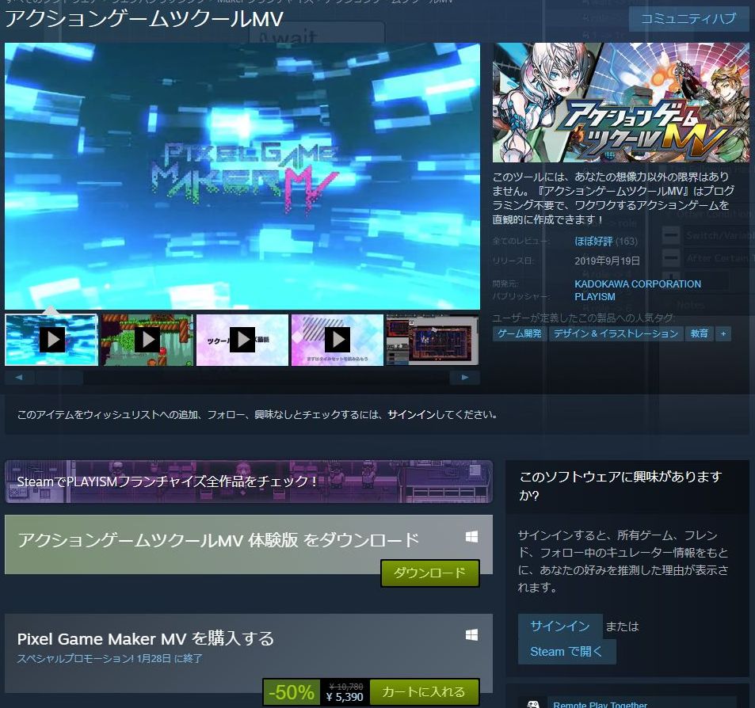
Task: Select the fourth striped pink video thumbnail
Action: click(337, 340)
